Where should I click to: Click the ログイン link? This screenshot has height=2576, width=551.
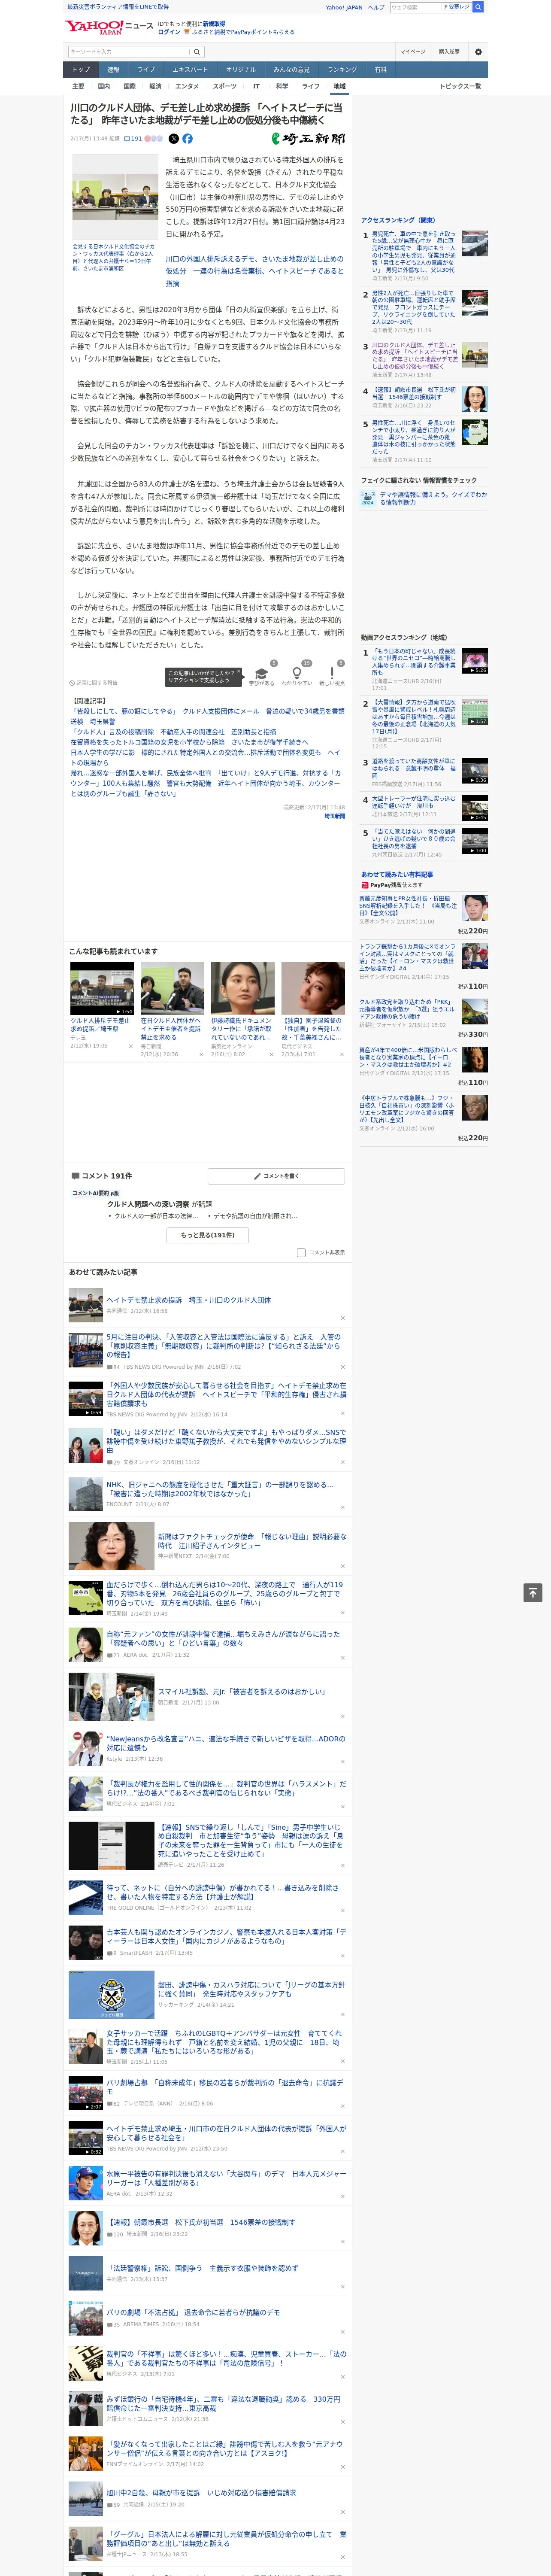pos(169,32)
